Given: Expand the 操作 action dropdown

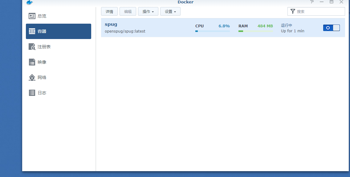Looking at the screenshot, I should coord(148,12).
